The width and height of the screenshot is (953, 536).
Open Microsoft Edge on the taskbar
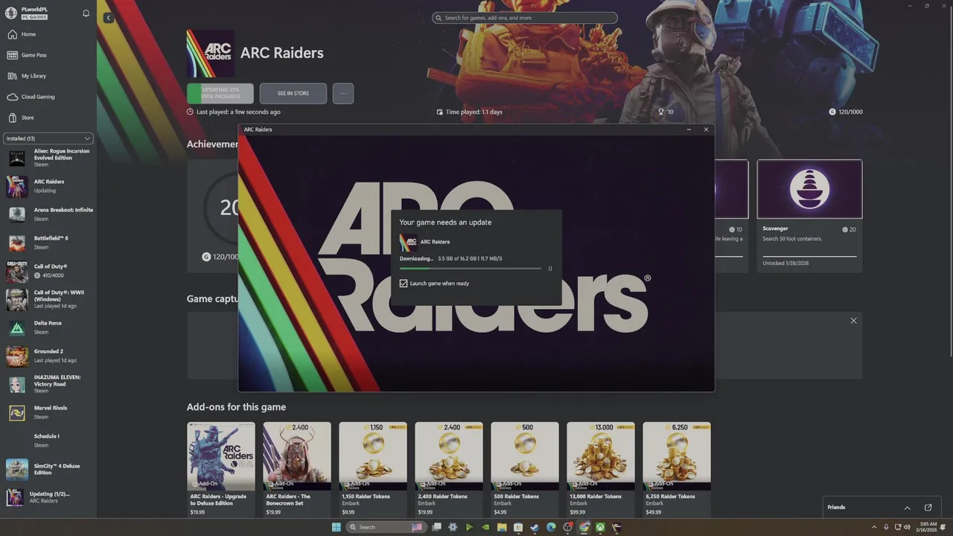click(x=551, y=527)
